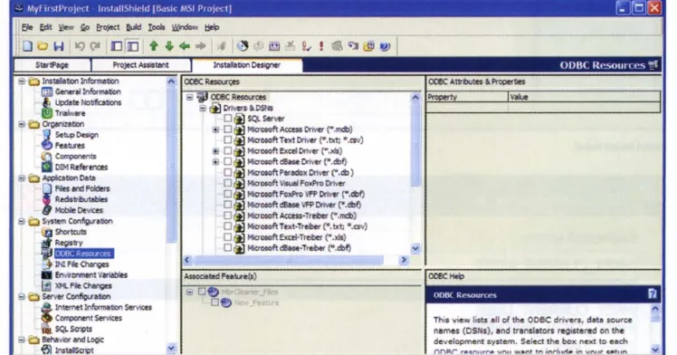Check Microsoft Access Driver (*.mdb) box

pos(227,130)
